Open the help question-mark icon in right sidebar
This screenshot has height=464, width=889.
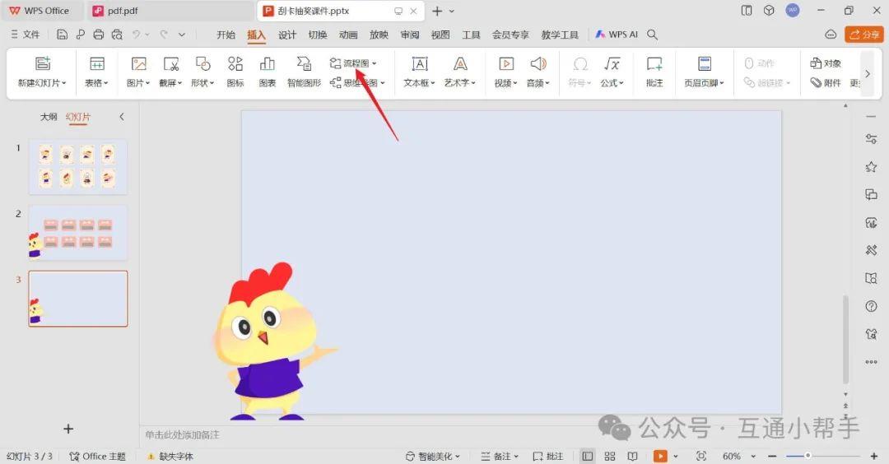872,307
